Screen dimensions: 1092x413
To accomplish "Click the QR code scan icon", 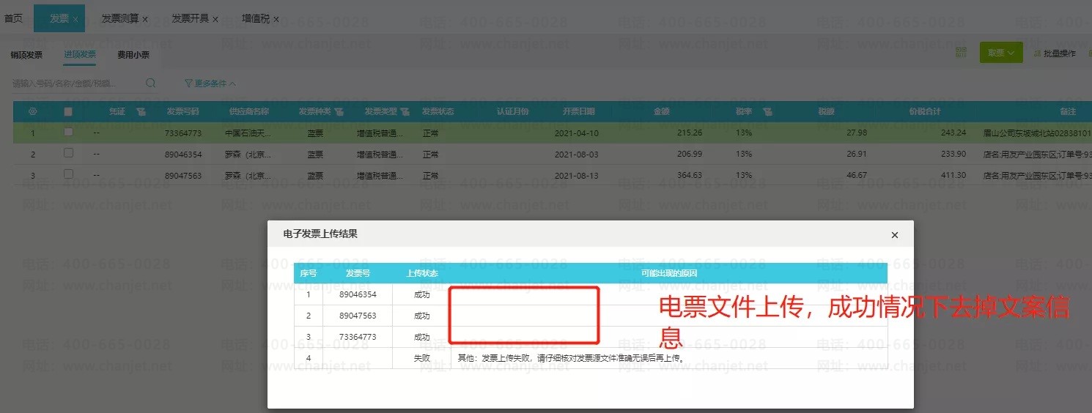I will [x=962, y=52].
